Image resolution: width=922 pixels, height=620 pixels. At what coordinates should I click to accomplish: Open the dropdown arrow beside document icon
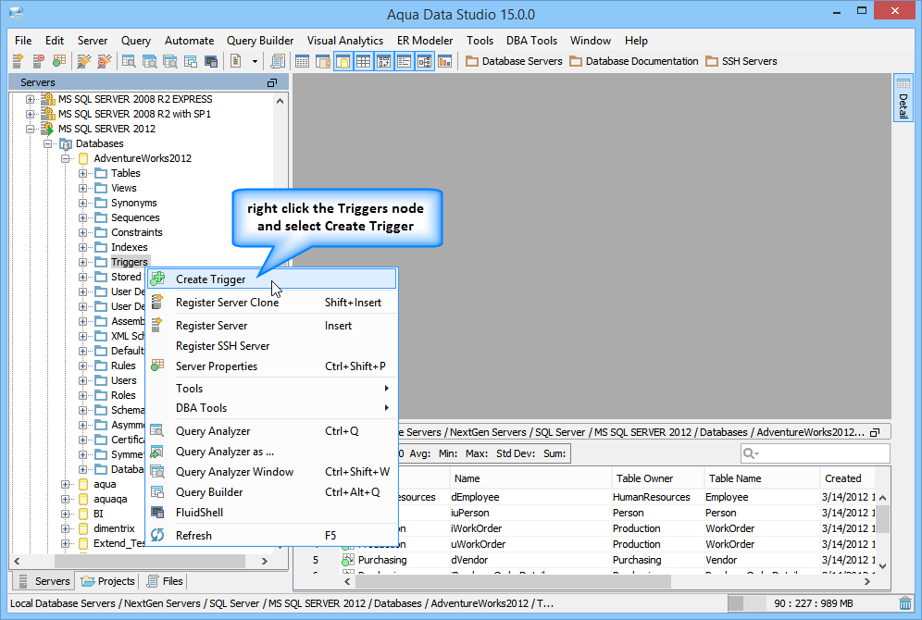(255, 61)
